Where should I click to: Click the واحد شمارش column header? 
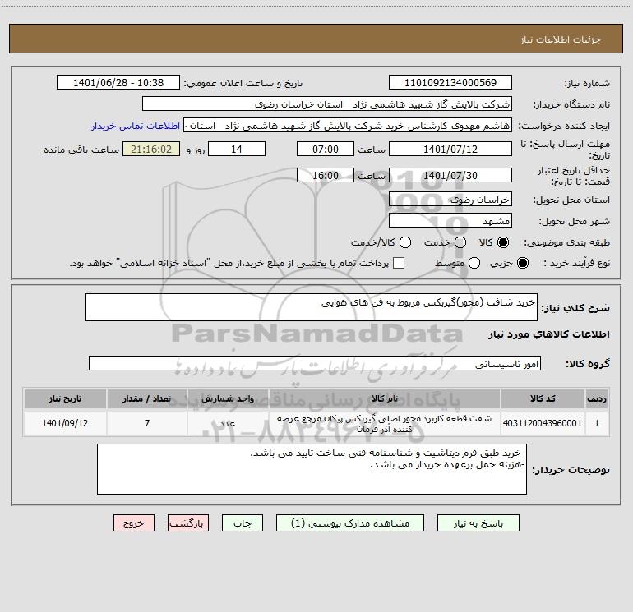(x=228, y=398)
